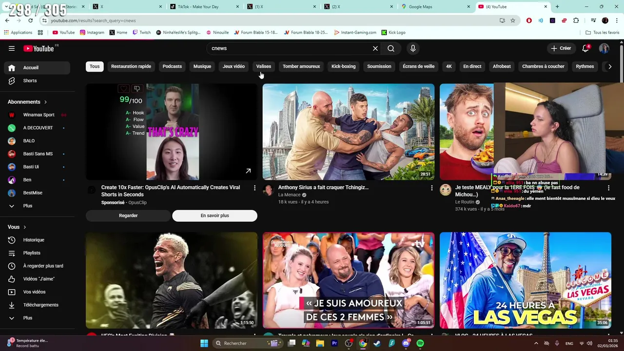Image resolution: width=624 pixels, height=351 pixels.
Task: Expand the Vous section Plus under Téléchargements
Action: coord(37,318)
